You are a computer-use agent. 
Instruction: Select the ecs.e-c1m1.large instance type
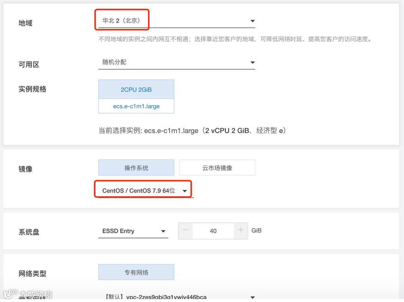pyautogui.click(x=136, y=106)
